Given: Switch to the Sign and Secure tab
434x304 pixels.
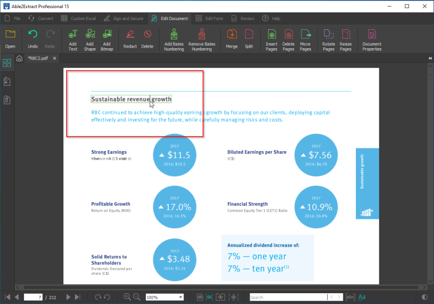Looking at the screenshot, I should [x=124, y=18].
